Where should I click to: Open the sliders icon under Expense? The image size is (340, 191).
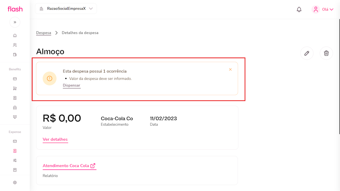pos(15,160)
